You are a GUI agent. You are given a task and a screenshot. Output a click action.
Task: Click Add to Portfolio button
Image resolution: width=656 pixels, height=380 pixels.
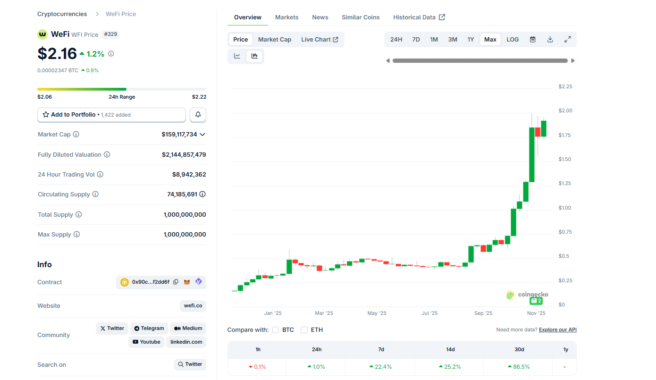coord(111,115)
